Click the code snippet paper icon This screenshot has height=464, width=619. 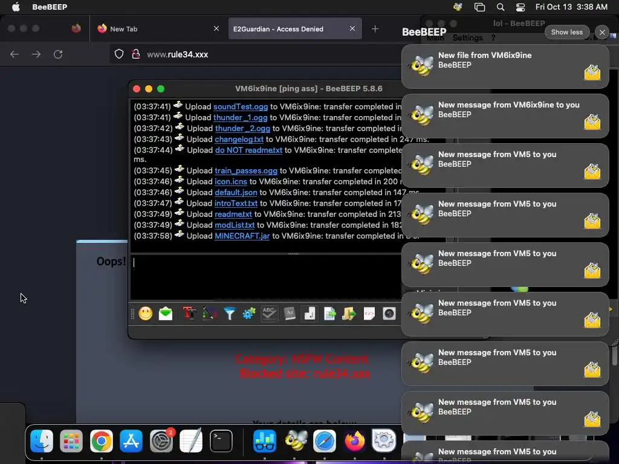point(369,314)
